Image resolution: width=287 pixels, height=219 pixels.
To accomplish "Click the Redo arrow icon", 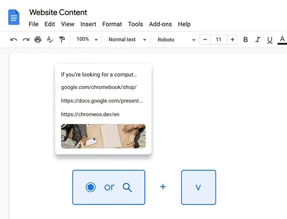I will (x=26, y=40).
